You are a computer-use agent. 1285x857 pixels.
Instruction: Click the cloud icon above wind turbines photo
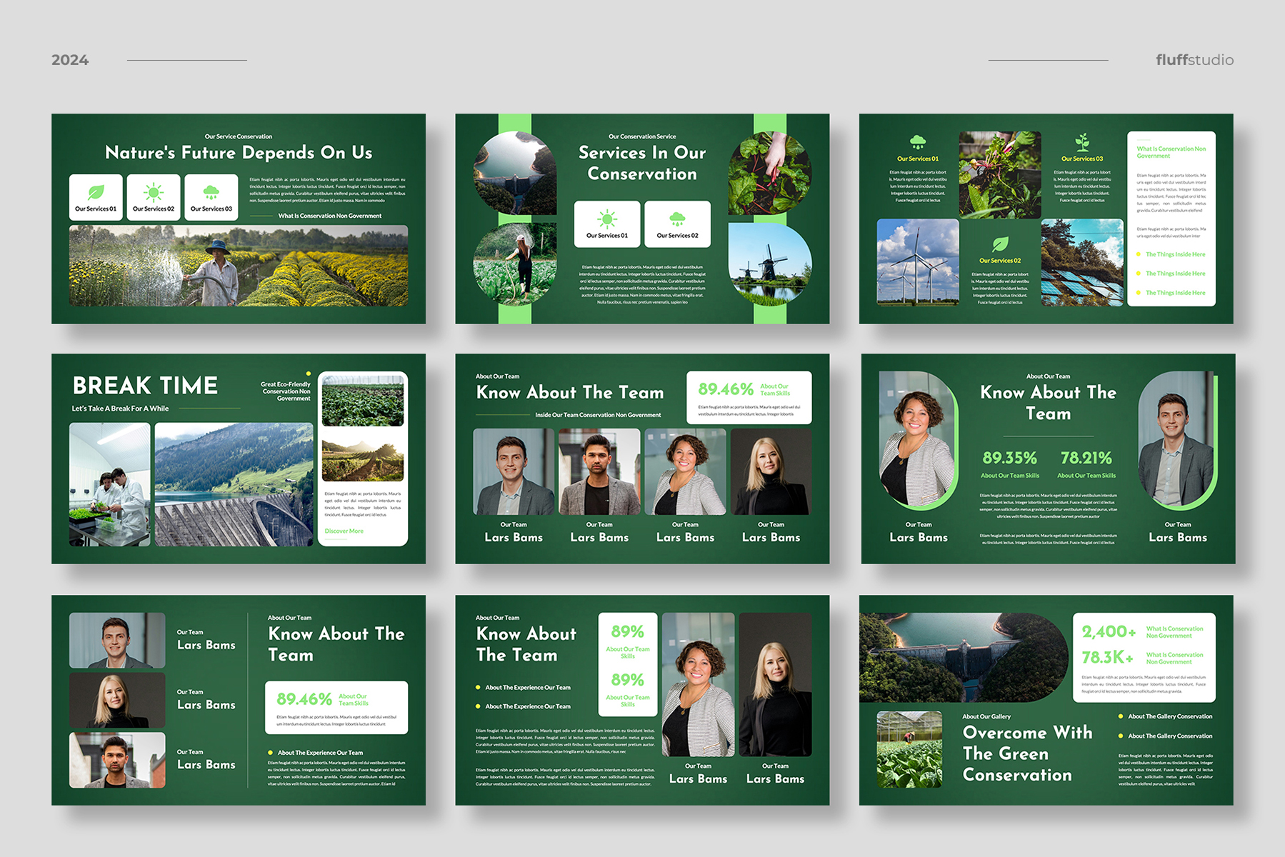tap(918, 142)
